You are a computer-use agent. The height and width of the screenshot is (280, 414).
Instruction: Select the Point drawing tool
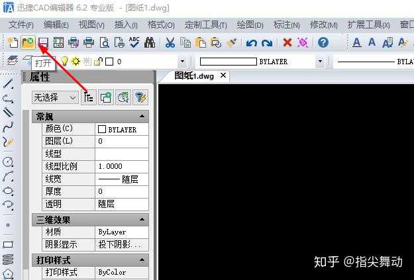click(x=8, y=225)
